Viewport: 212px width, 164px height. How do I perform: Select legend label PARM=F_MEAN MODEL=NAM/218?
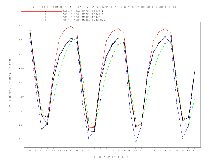(83, 14)
